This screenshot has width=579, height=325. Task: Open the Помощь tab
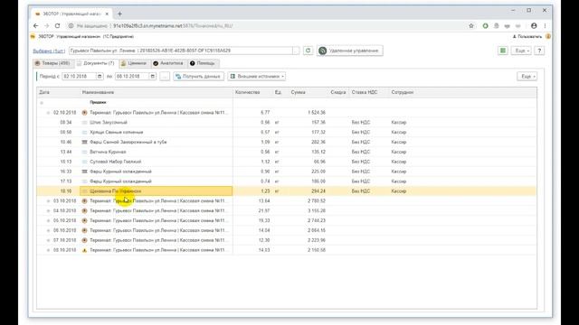(202, 63)
